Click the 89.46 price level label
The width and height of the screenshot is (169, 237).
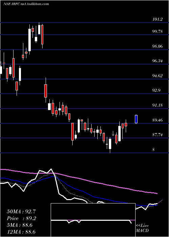pyautogui.click(x=158, y=120)
